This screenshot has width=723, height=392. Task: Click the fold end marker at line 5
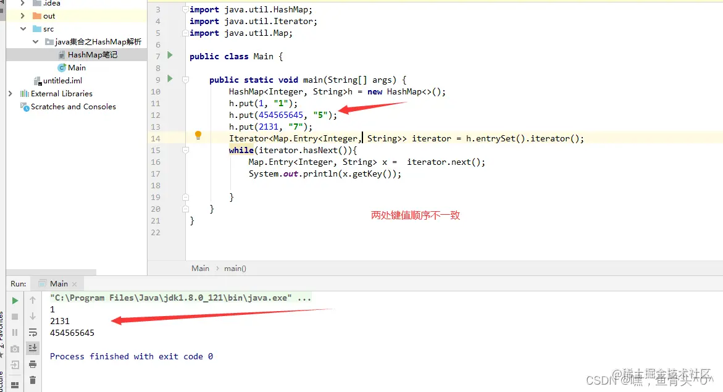click(185, 33)
